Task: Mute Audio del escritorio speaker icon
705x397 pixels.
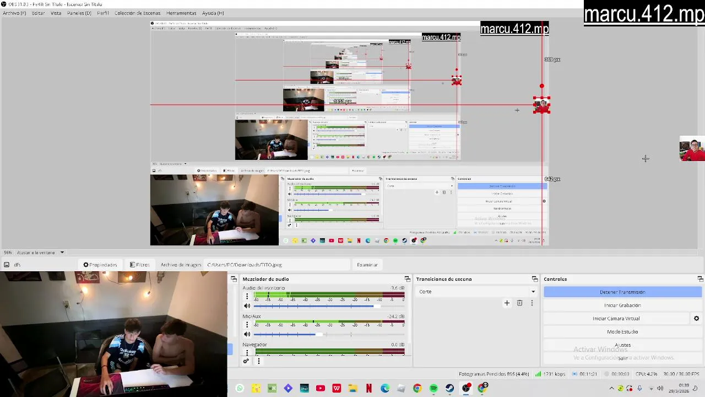Action: [x=247, y=306]
